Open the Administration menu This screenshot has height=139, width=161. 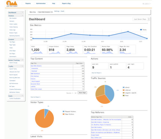[41, 3]
